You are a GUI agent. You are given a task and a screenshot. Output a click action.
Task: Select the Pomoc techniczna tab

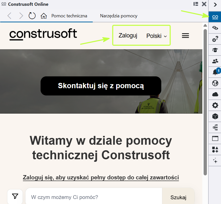(x=69, y=16)
